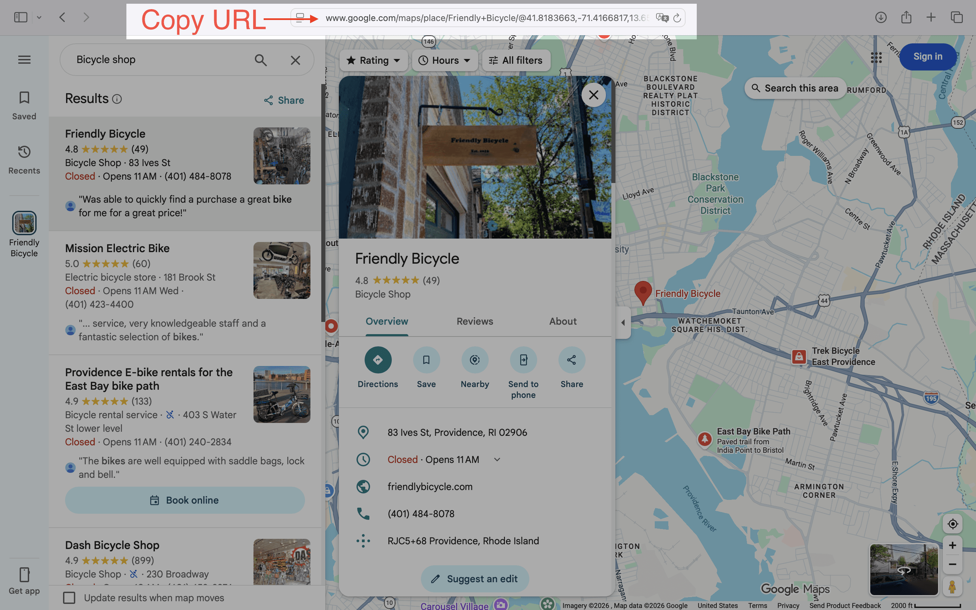Collapse the side panel arrow
This screenshot has width=976, height=610.
pyautogui.click(x=623, y=322)
